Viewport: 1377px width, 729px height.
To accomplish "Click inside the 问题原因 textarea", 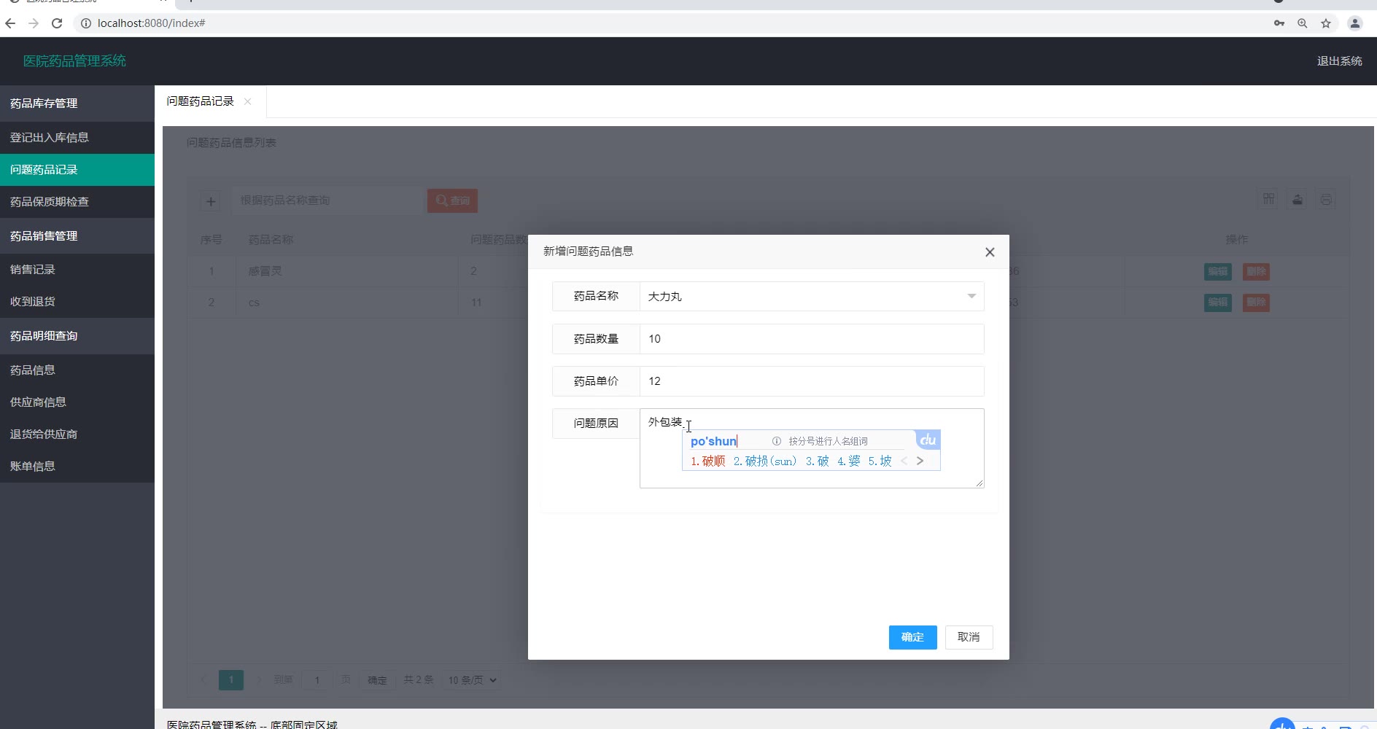I will tap(812, 448).
